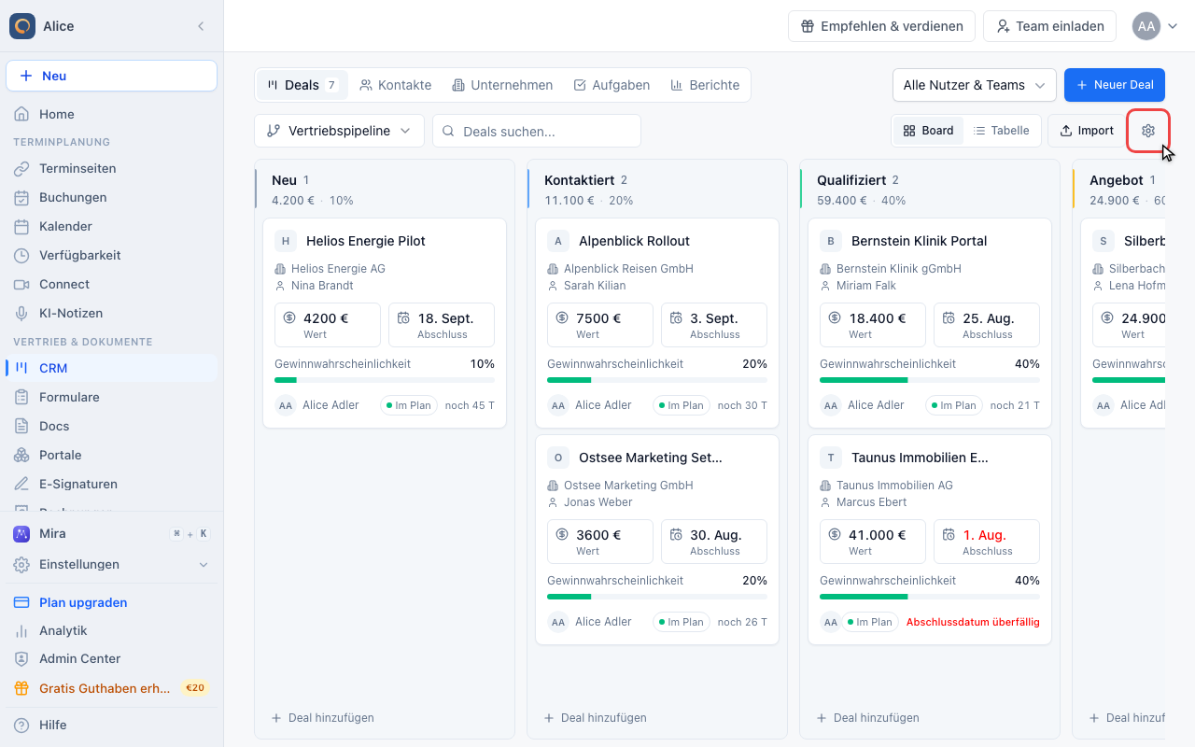Switch to Berichte tab
Viewport: 1195px width, 747px height.
705,85
